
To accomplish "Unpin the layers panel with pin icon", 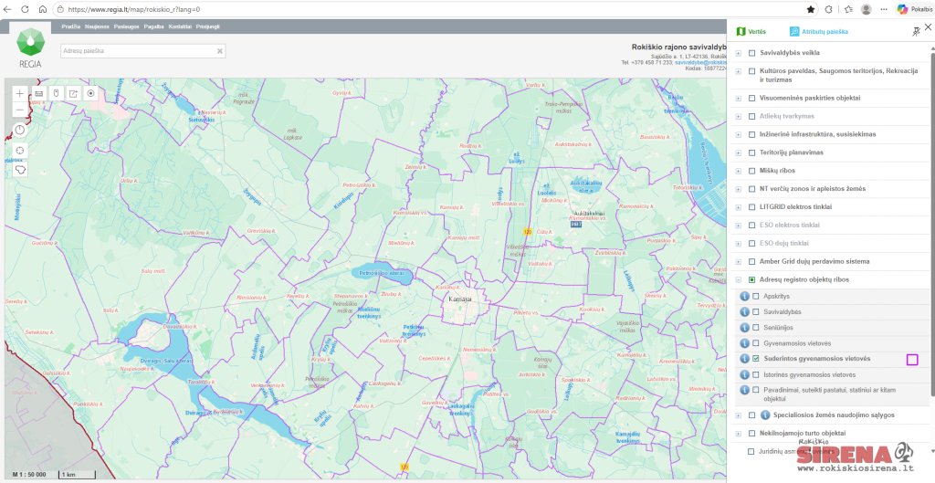I will pyautogui.click(x=916, y=32).
